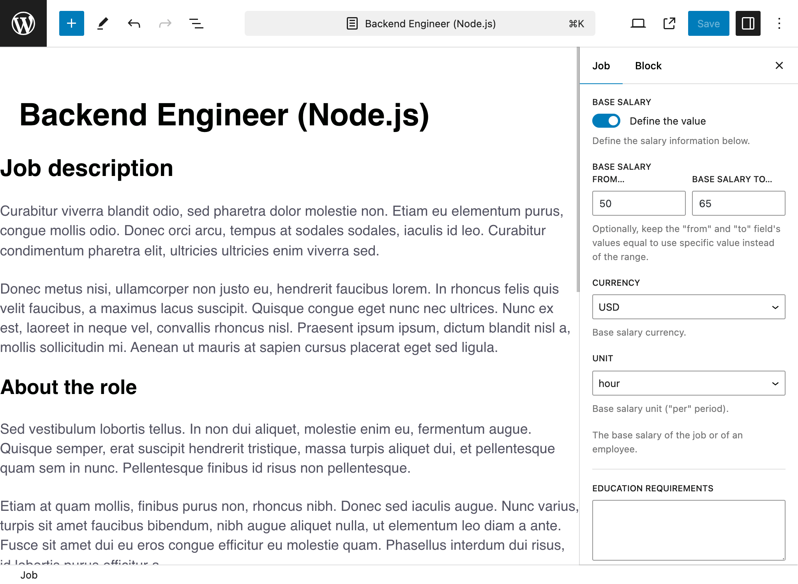Click the Base Salary From input field
This screenshot has height=584, width=798.
638,204
